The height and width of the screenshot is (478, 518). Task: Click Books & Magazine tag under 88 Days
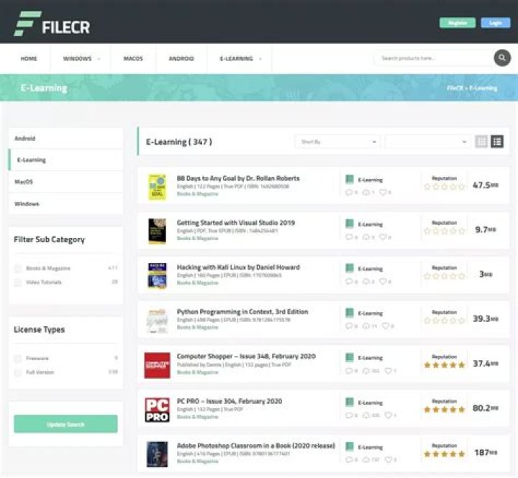coord(198,194)
